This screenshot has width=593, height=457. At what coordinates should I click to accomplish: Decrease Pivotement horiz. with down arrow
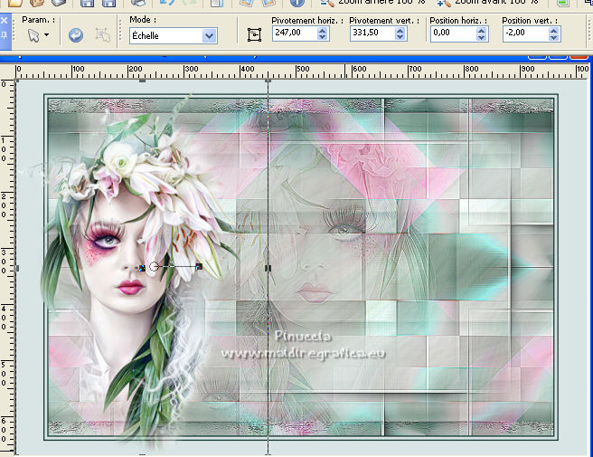click(x=322, y=37)
